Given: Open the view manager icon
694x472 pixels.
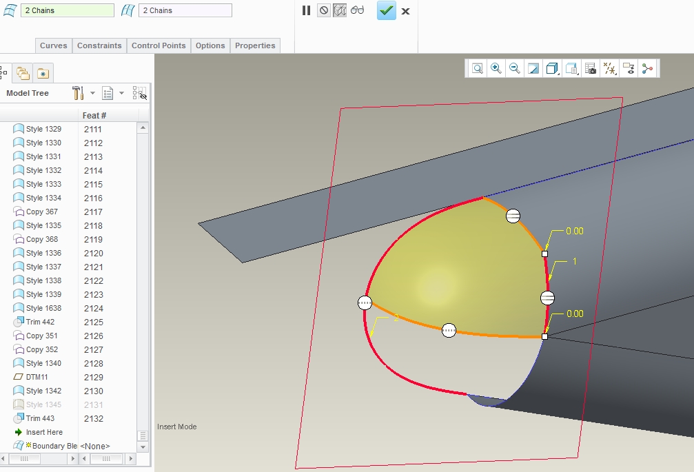Looking at the screenshot, I should coord(591,69).
